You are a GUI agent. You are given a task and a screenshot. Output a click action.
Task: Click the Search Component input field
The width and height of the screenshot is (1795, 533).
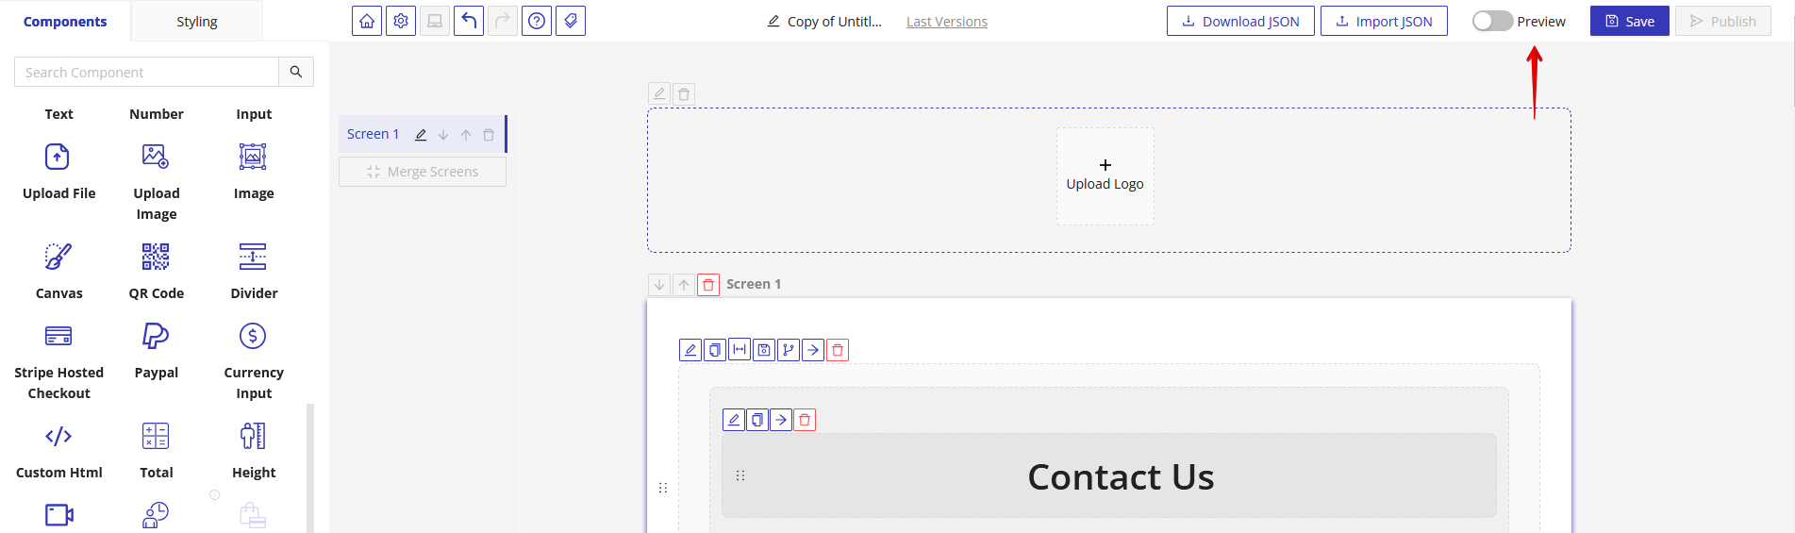pyautogui.click(x=147, y=72)
